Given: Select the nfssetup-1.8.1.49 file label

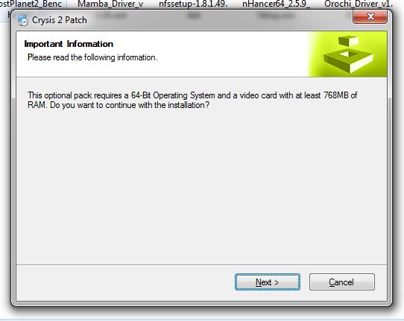Looking at the screenshot, I should [x=193, y=4].
